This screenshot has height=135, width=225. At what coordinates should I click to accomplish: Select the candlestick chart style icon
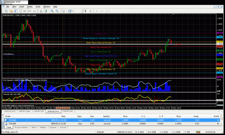pos(46,11)
